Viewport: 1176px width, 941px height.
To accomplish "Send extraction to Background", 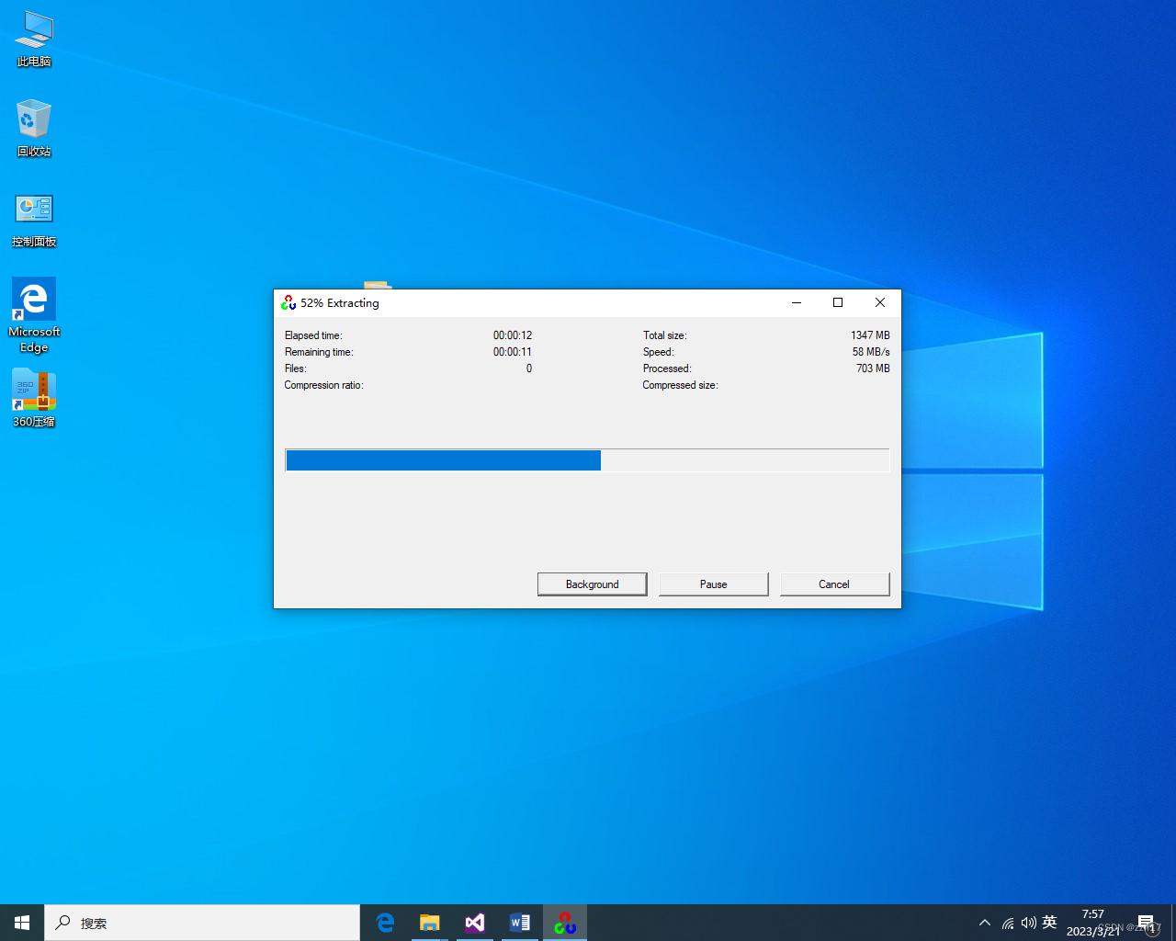I will coord(592,584).
